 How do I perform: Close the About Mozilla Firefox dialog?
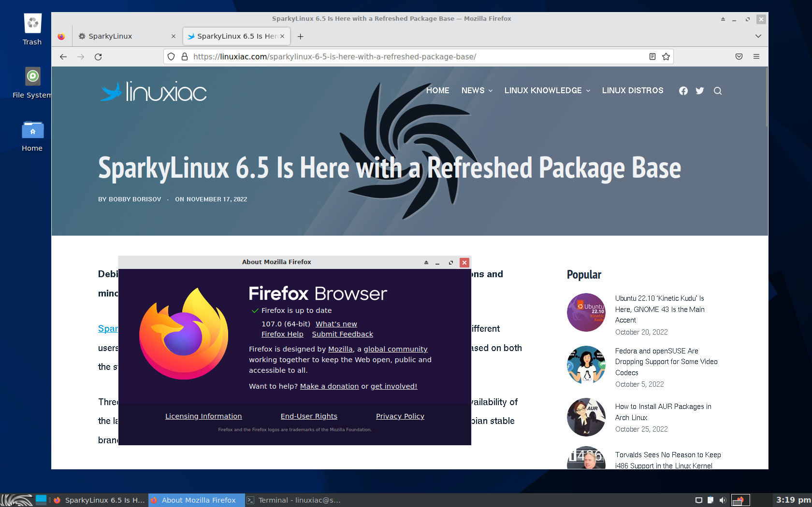click(464, 263)
